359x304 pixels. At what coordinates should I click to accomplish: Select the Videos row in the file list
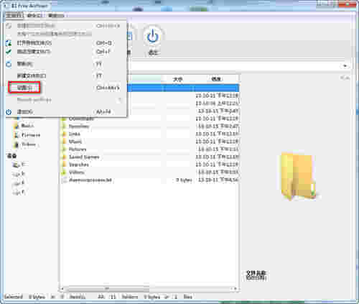(149, 172)
